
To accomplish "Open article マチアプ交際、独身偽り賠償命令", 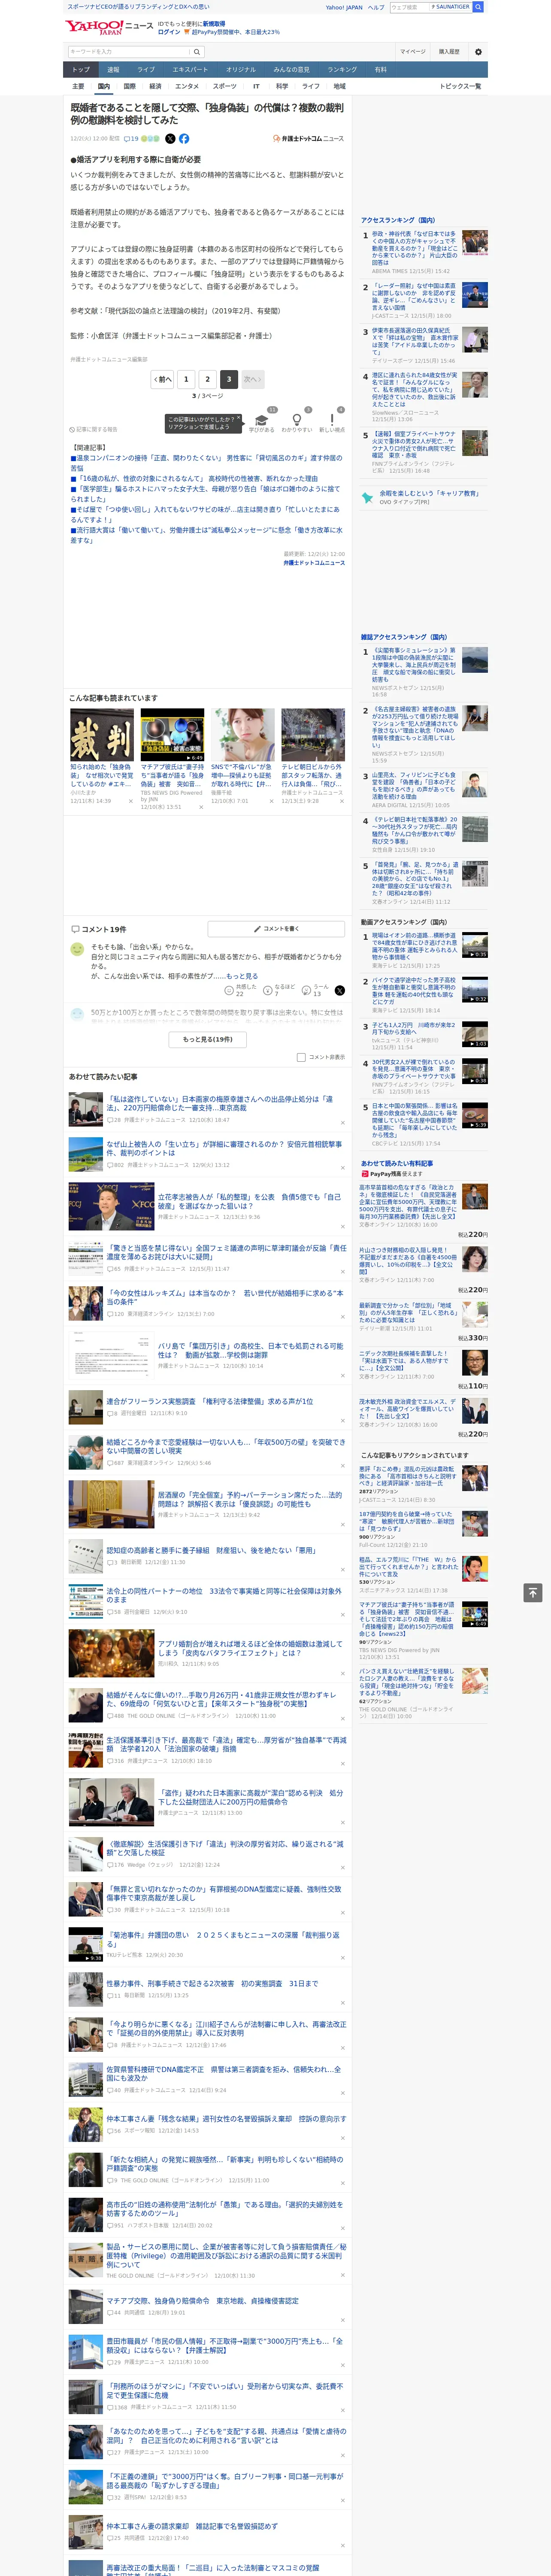I will 203,2301.
